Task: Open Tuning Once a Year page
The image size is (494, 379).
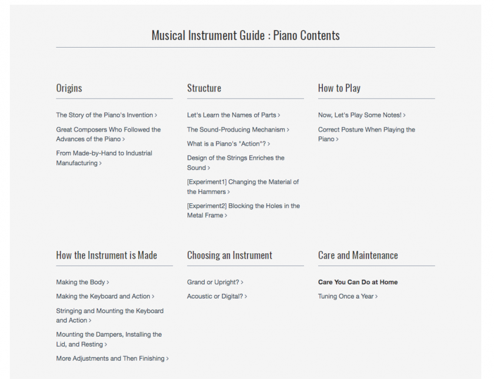Action: (348, 297)
